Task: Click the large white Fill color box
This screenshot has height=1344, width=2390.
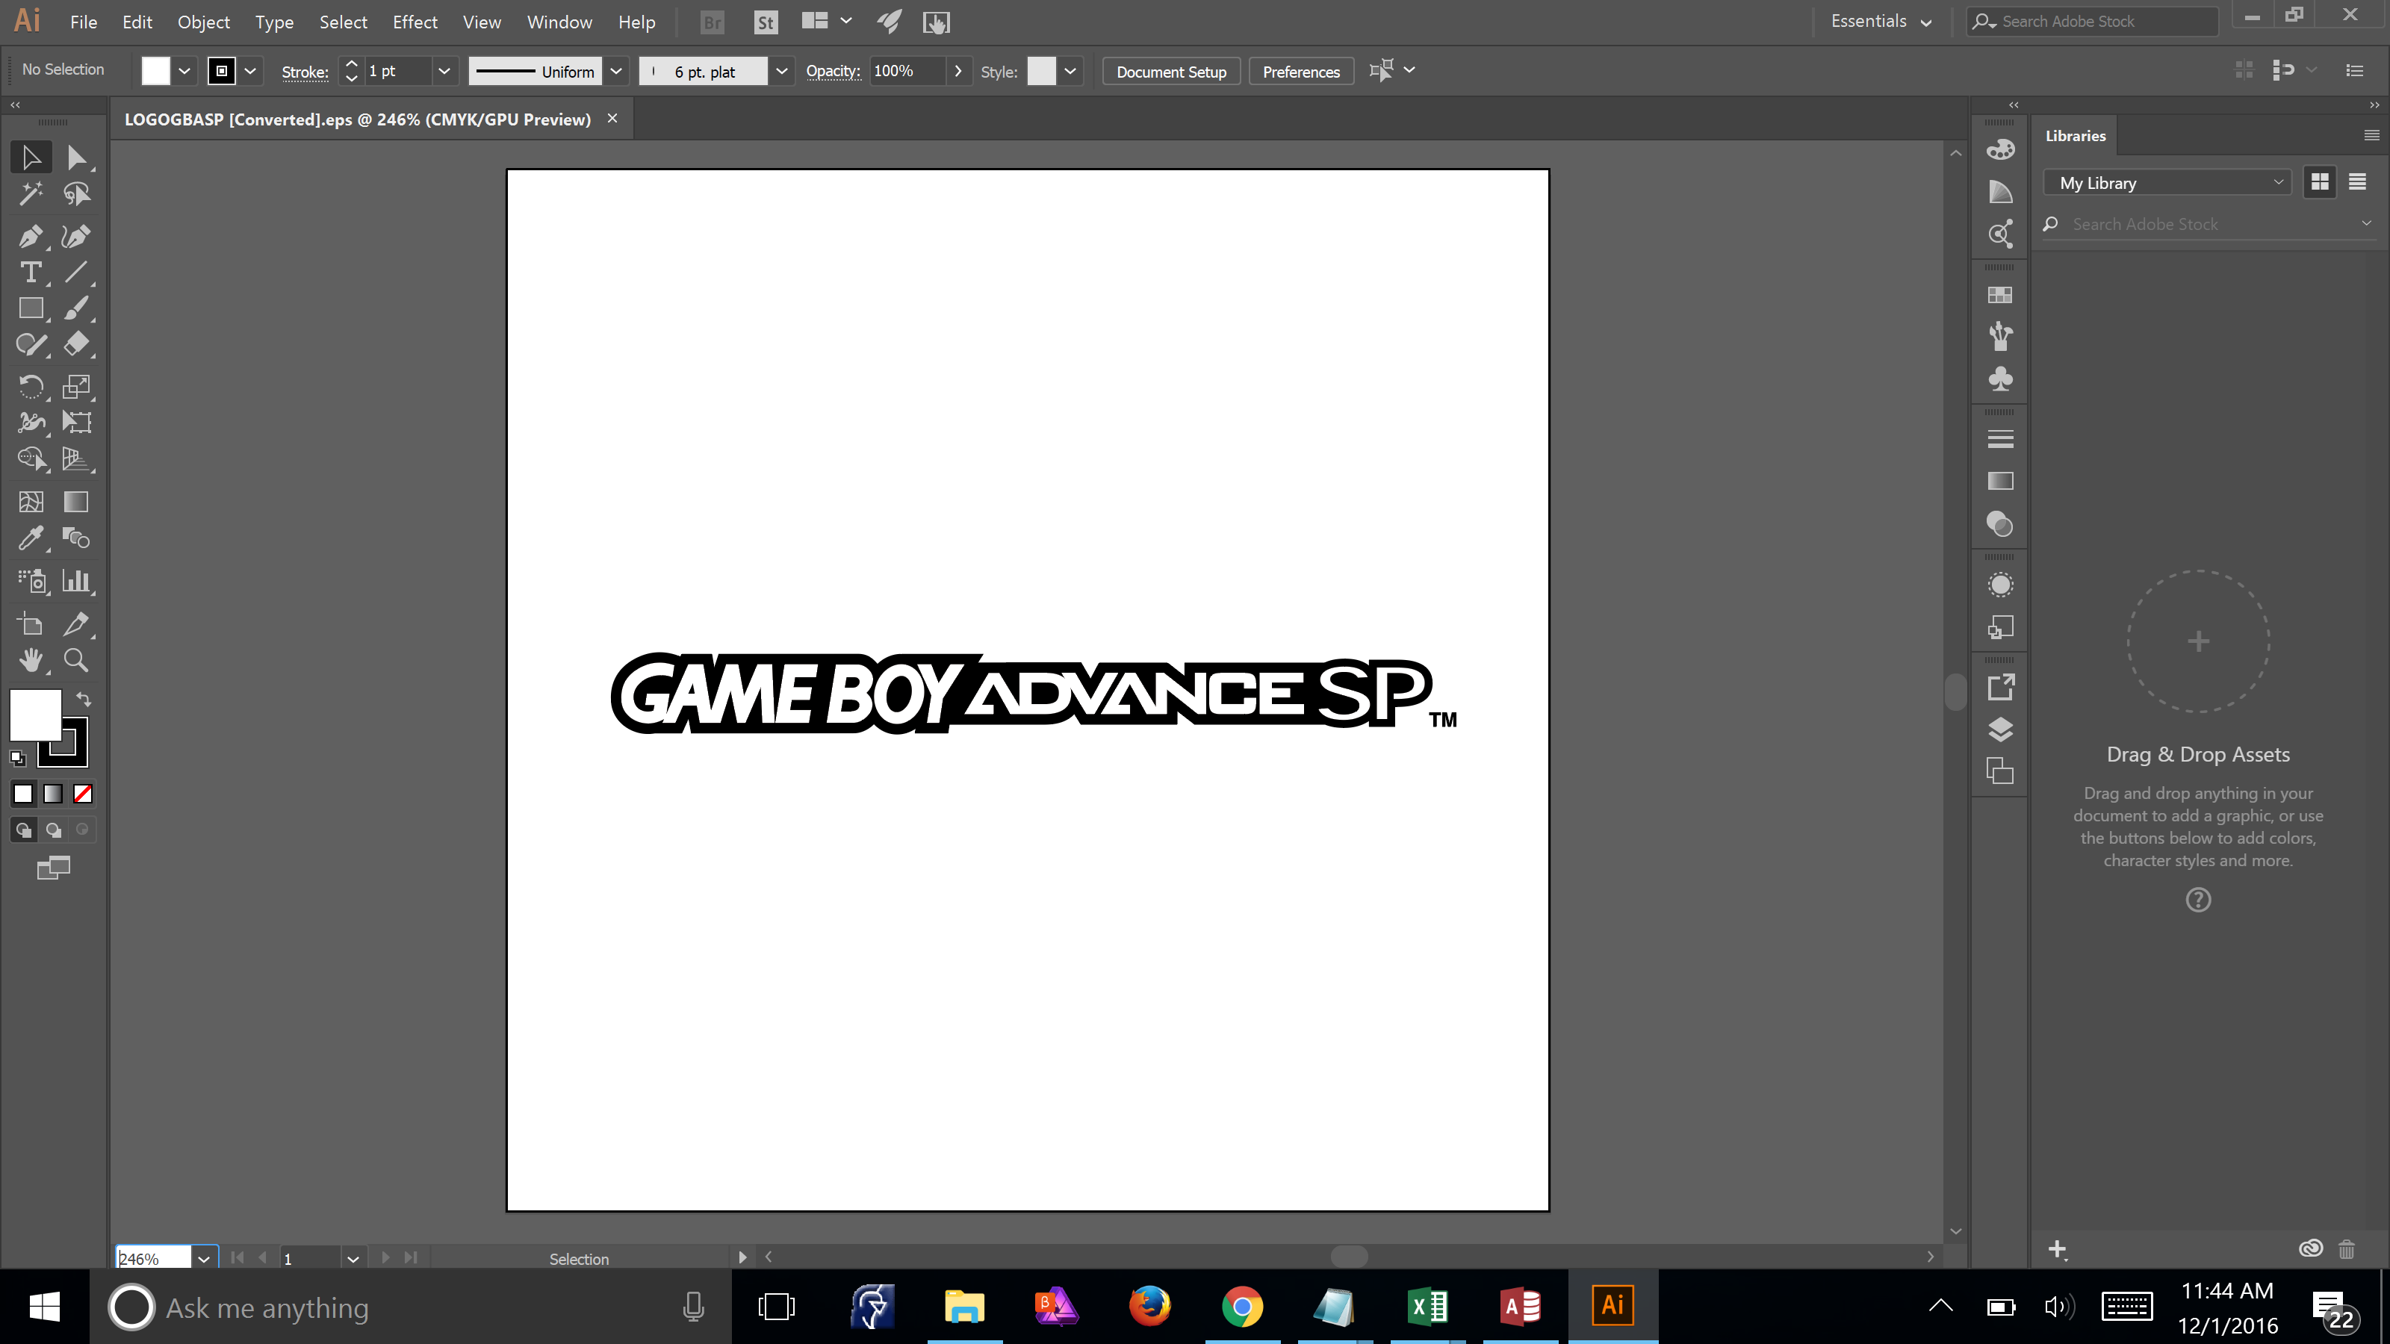Action: click(x=34, y=715)
